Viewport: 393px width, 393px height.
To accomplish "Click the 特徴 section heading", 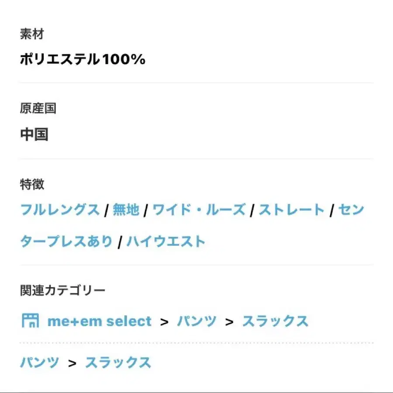I will click(x=32, y=184).
